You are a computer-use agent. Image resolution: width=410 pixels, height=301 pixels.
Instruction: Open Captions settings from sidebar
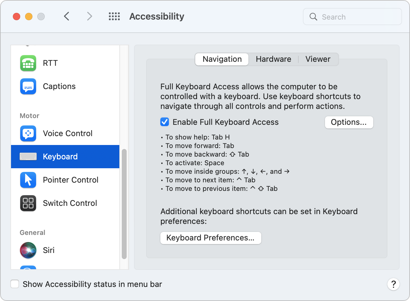pos(28,86)
